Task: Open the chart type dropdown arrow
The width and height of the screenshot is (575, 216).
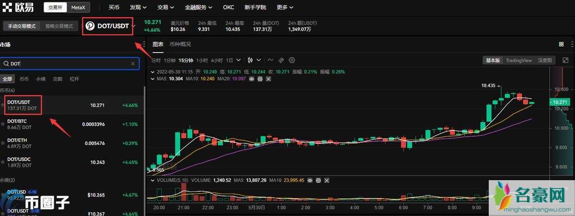Action: pos(259,60)
